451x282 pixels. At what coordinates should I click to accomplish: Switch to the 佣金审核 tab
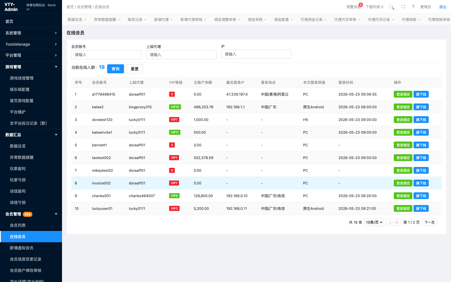255,19
